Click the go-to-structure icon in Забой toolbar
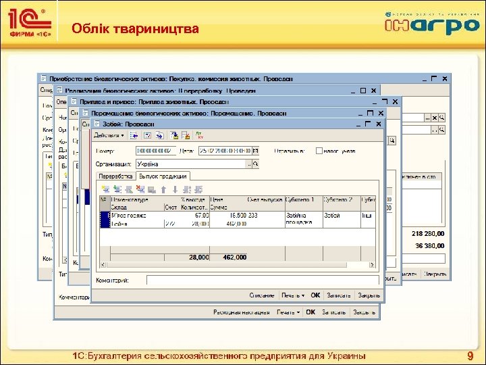486x365 pixels. [x=159, y=135]
